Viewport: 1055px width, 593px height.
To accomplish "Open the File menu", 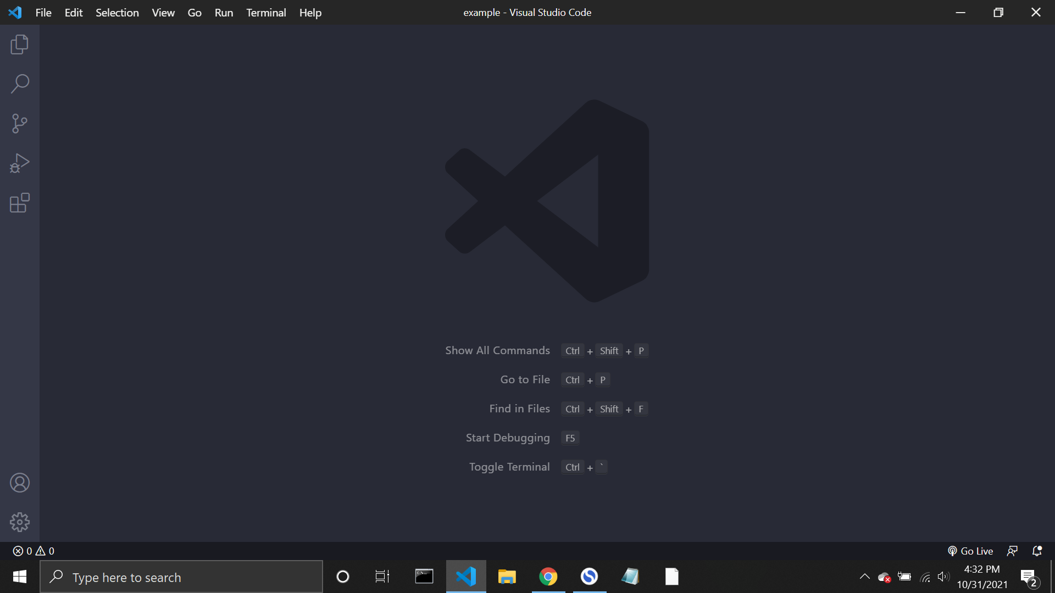I will click(43, 12).
